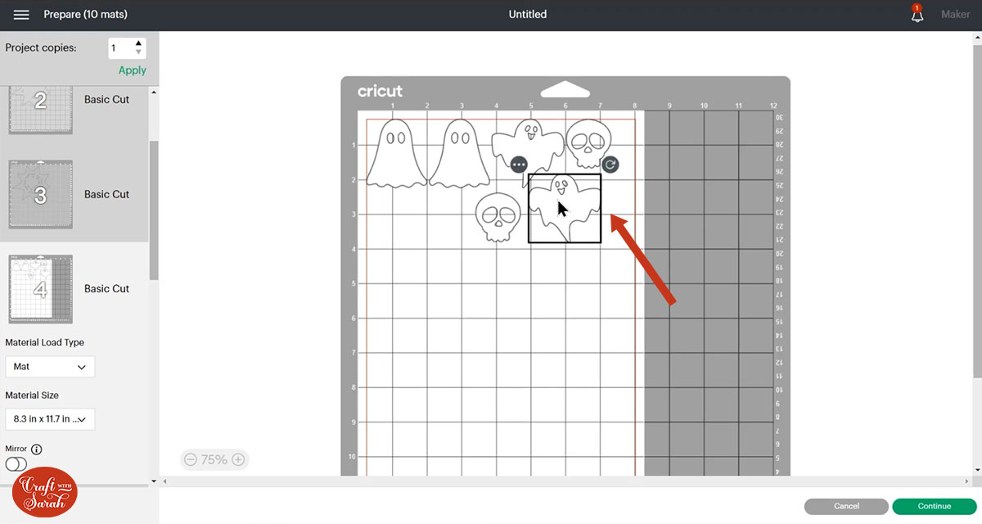Viewport: 982px width, 524px height.
Task: Zoom out with the minus icon
Action: tap(191, 460)
